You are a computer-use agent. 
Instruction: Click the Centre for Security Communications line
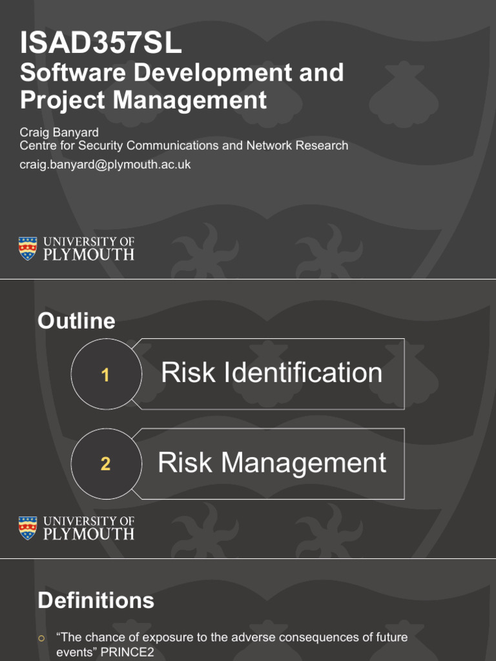[x=184, y=145]
